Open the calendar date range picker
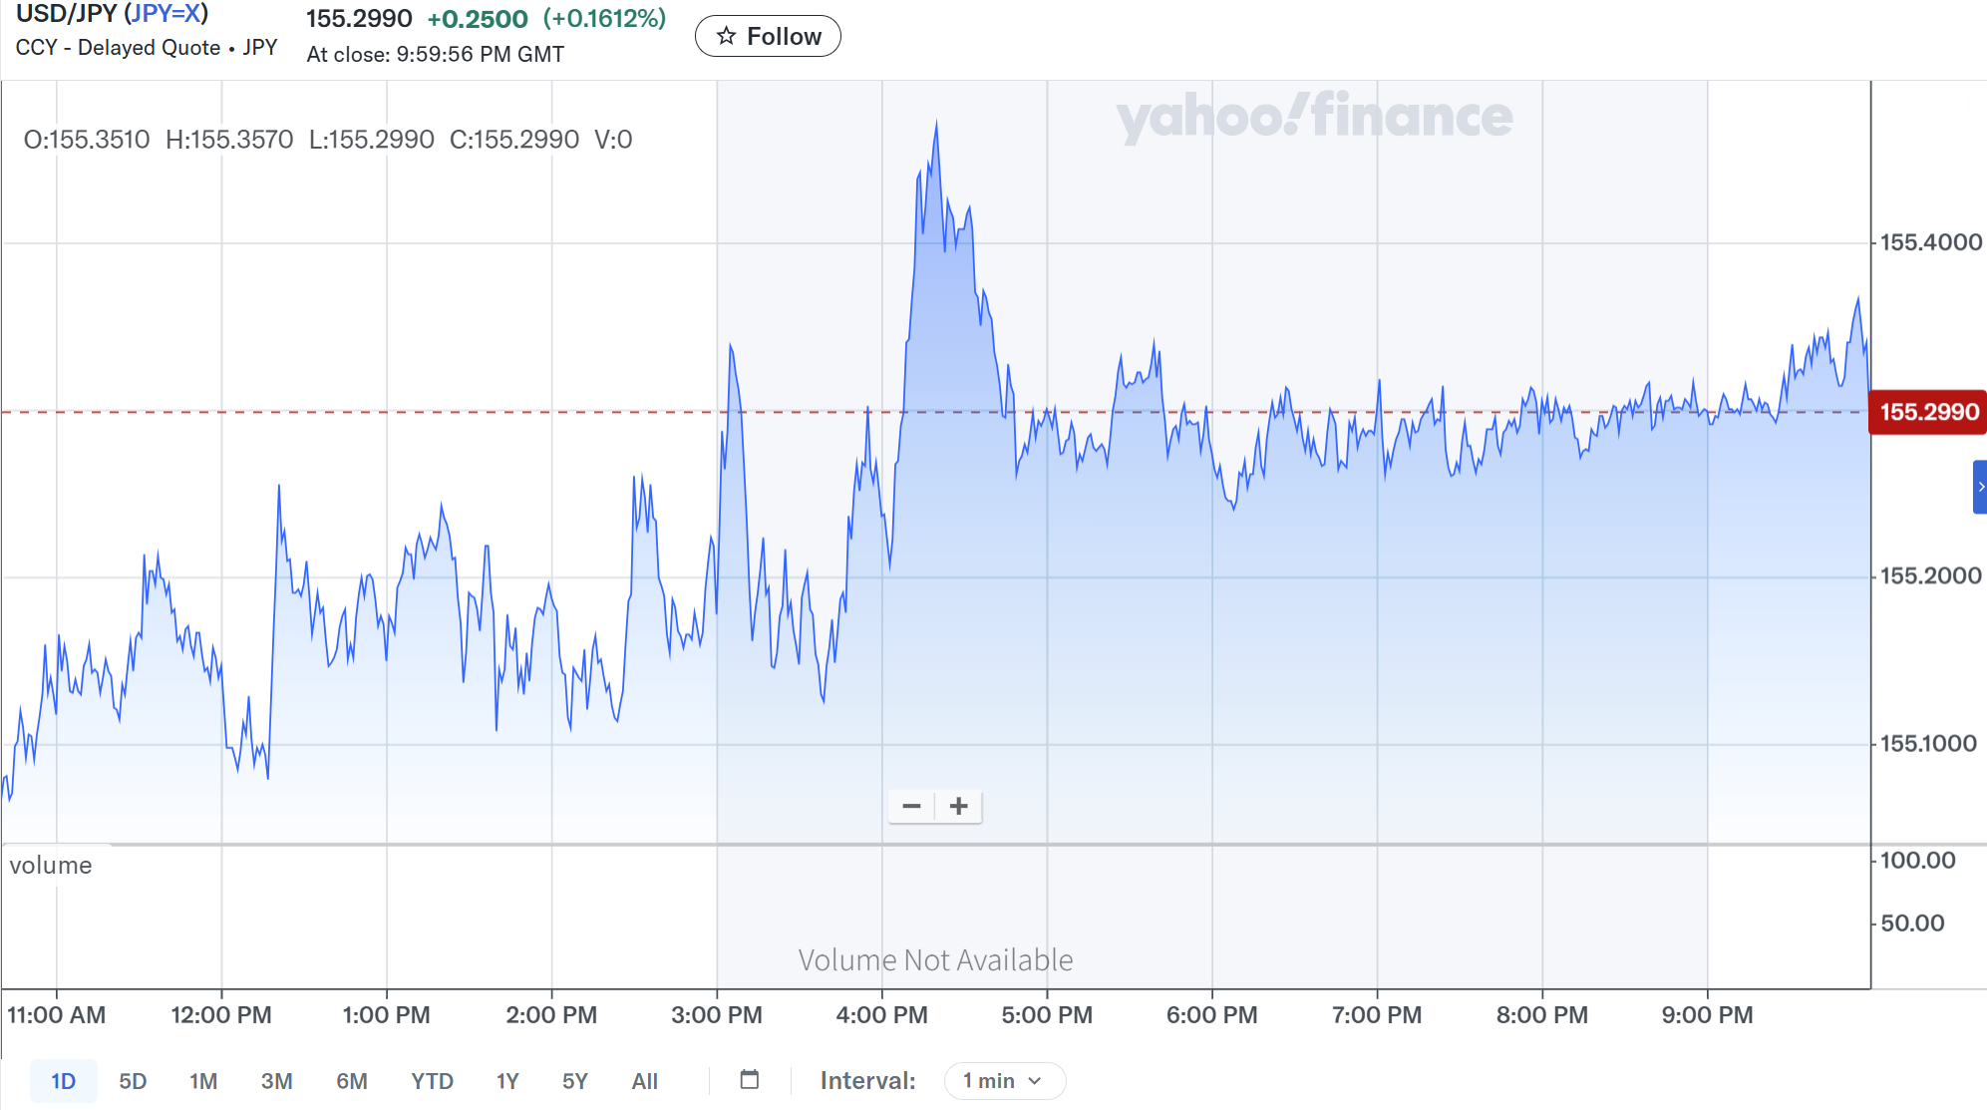1987x1110 pixels. [750, 1080]
